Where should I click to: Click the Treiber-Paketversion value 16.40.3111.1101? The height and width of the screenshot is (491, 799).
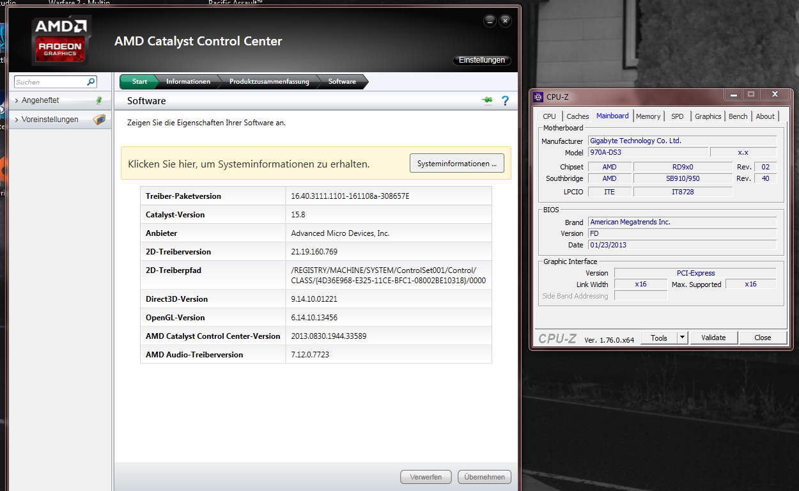click(350, 196)
